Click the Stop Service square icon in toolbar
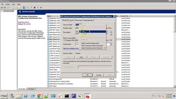This screenshot has height=99, width=176. [35, 8]
